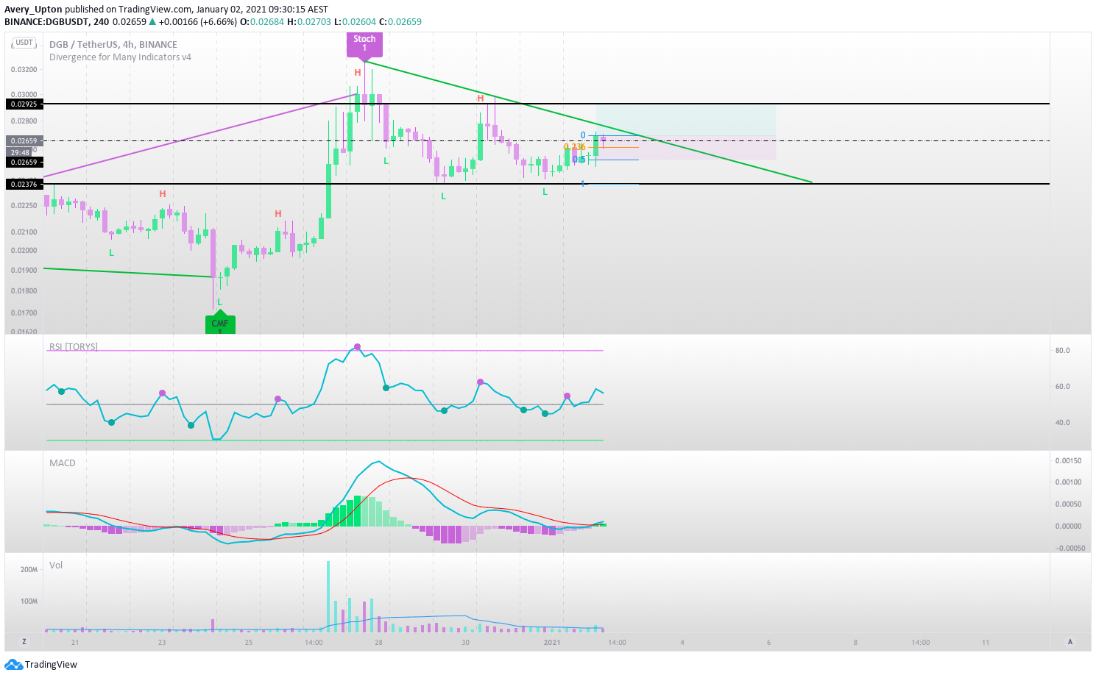1096x678 pixels.
Task: Select the Vol indicator title
Action: (x=56, y=565)
